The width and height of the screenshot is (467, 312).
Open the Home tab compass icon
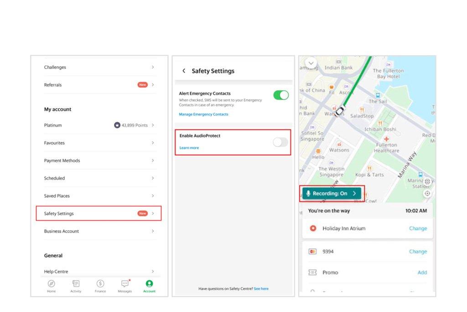pos(52,284)
